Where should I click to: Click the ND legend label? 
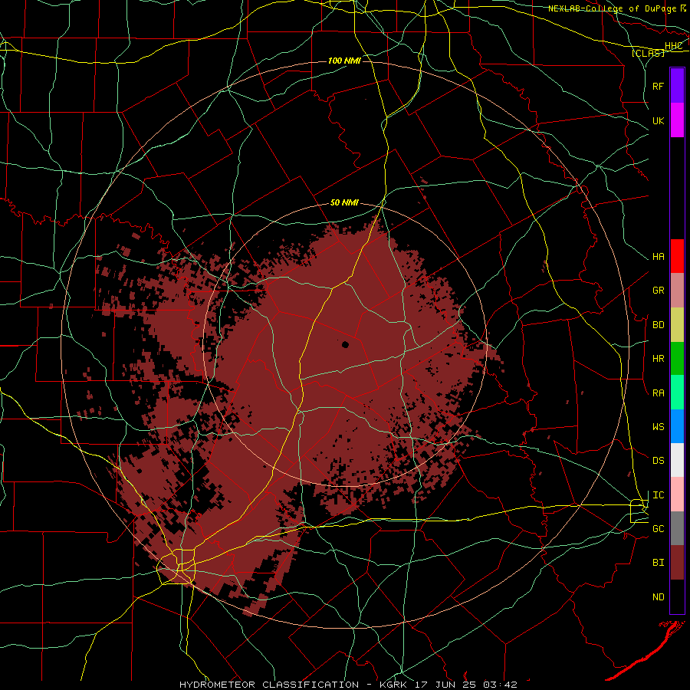click(x=658, y=597)
